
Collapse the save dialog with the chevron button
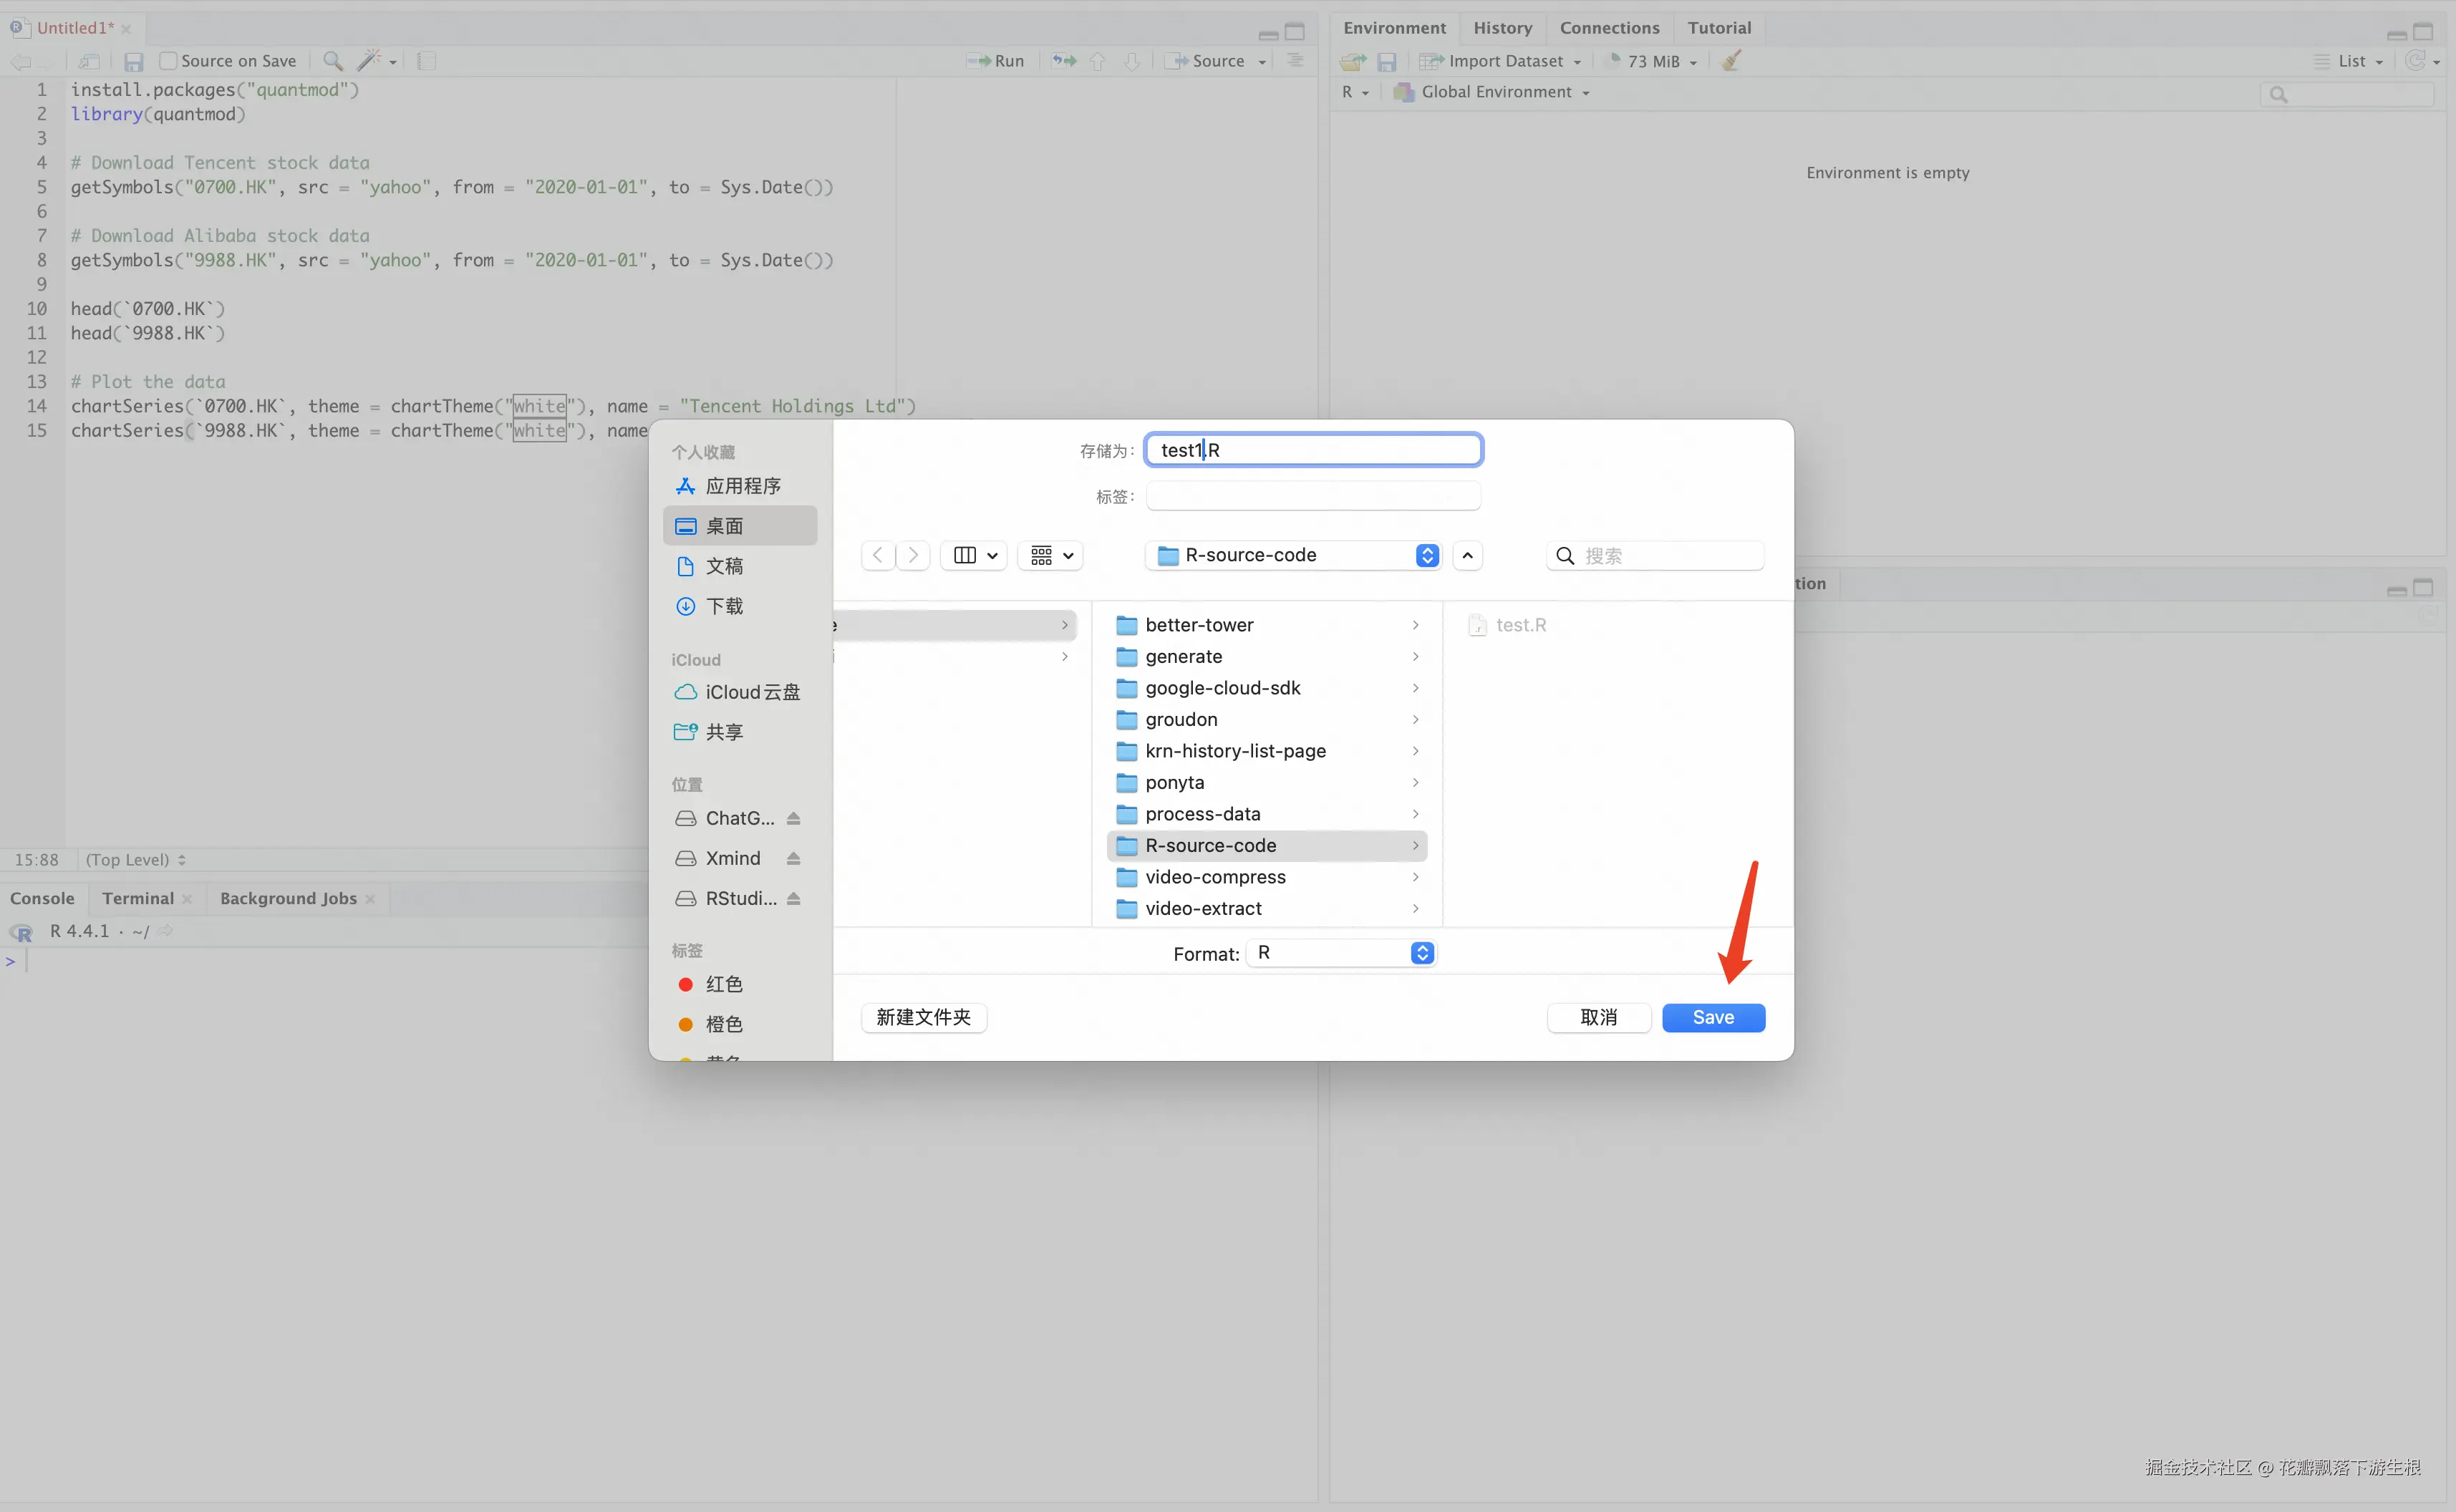(x=1467, y=555)
